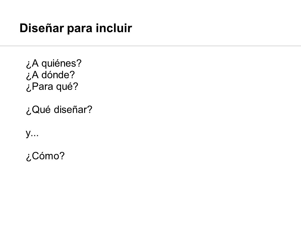Click the horizontal divider line under the title
The image size is (301, 226).
[150, 46]
